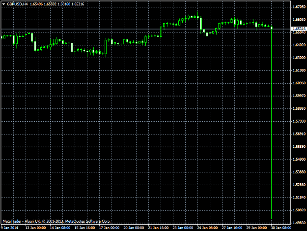The width and height of the screenshot is (307, 231).
Task: Click the 17 Jan 00:00 time label
Action: coord(109,228)
